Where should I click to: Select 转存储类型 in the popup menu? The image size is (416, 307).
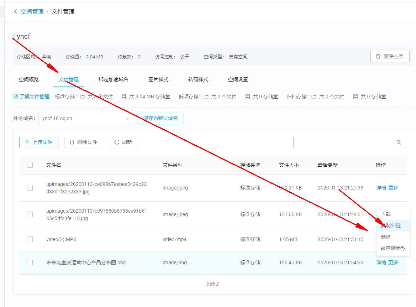point(393,248)
